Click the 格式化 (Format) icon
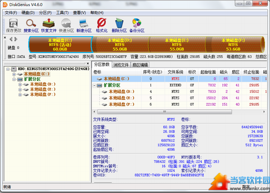The width and height of the screenshot is (270, 193). click(102, 25)
